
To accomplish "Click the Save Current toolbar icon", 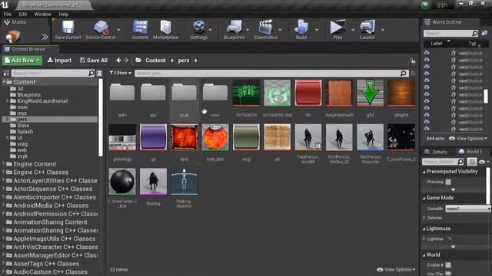I will pos(68,30).
